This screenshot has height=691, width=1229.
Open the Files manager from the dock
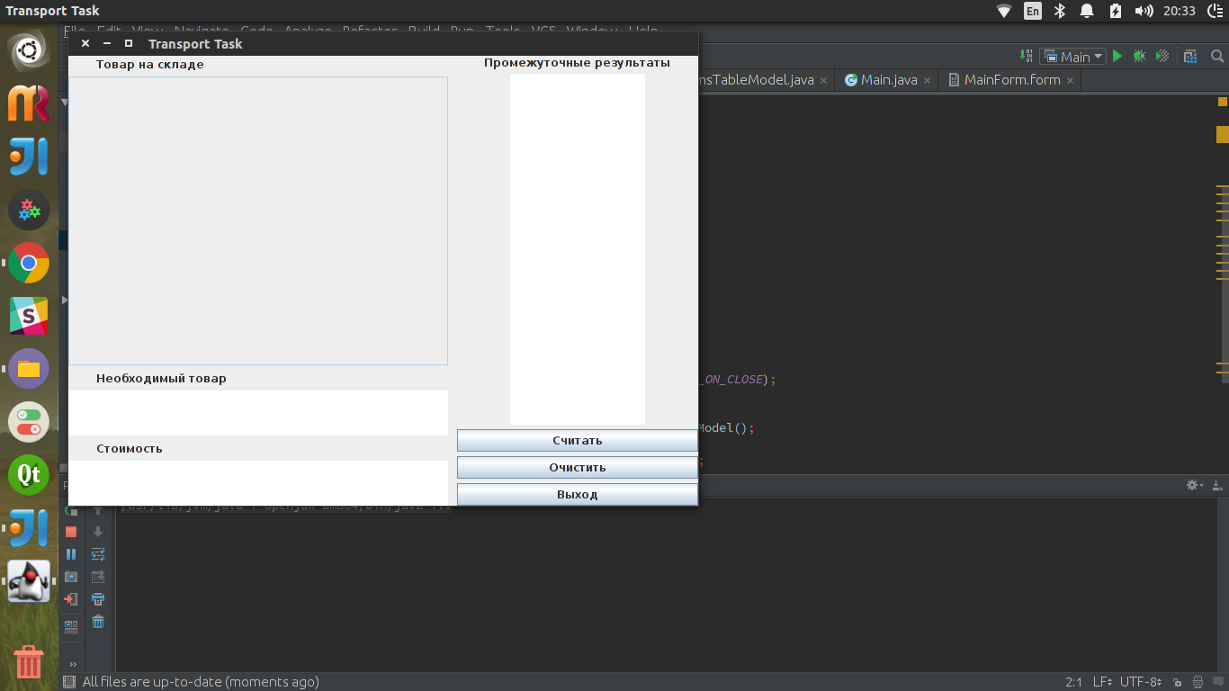(29, 369)
